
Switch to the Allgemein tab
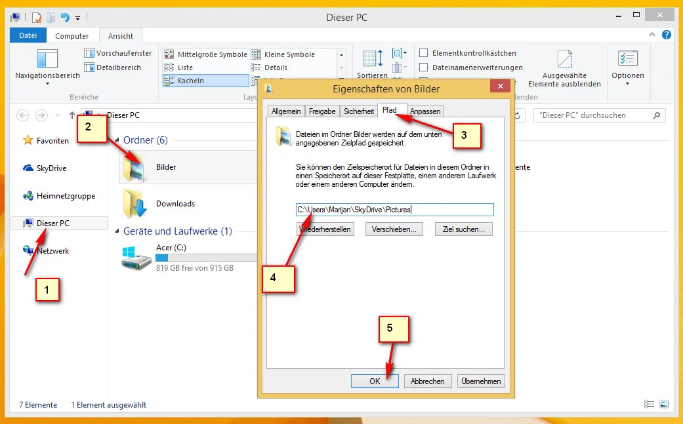(x=286, y=111)
